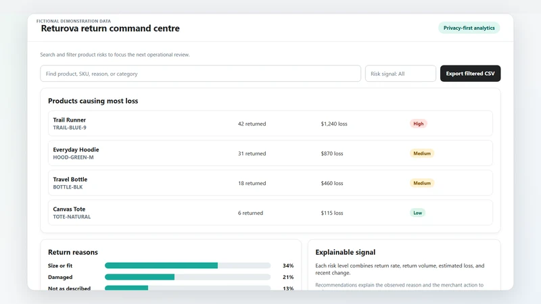
Task: Click the 31 returned value
Action: 252,153
